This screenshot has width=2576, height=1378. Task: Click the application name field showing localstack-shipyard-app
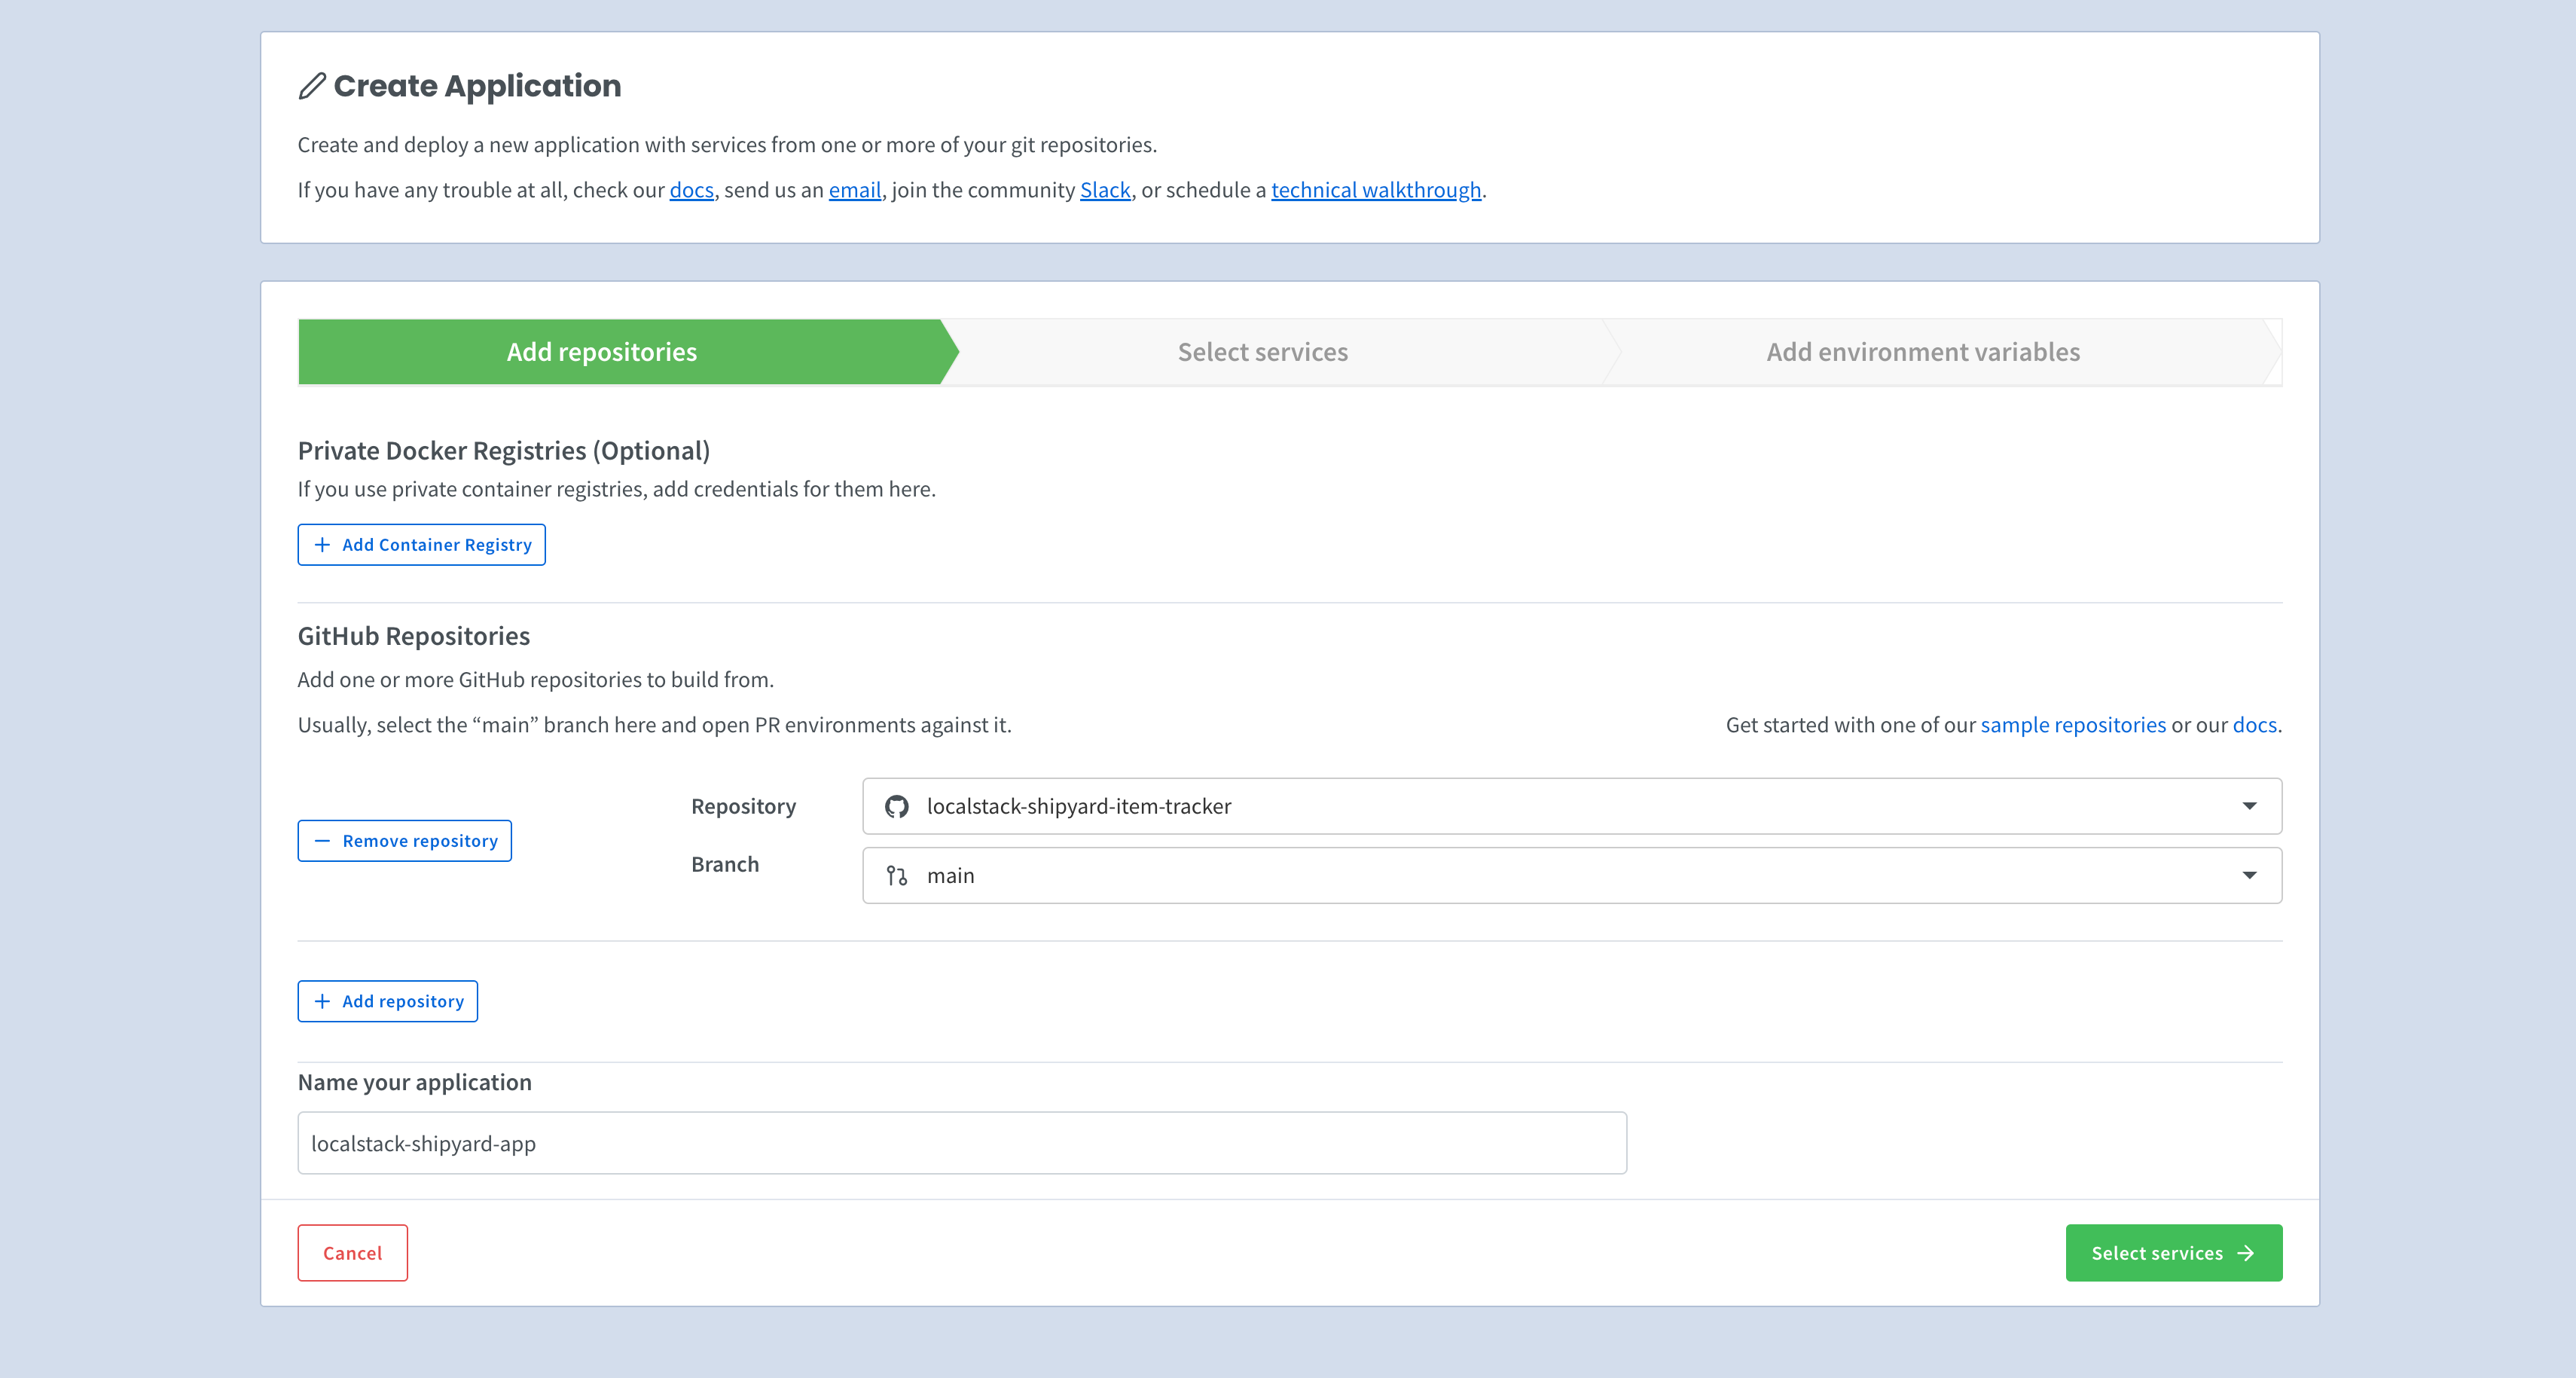[962, 1142]
